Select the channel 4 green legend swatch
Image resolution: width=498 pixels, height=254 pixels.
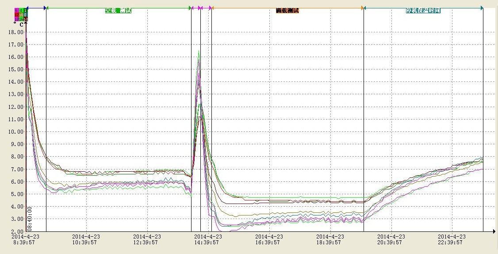click(x=21, y=10)
